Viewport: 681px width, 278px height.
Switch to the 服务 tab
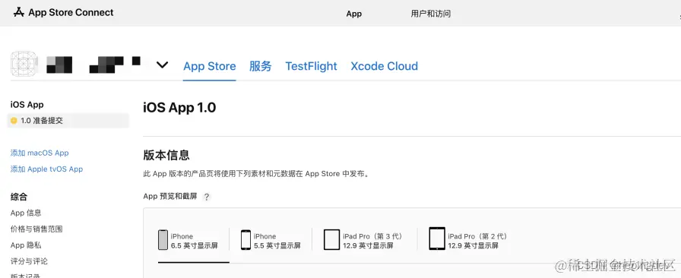click(261, 66)
